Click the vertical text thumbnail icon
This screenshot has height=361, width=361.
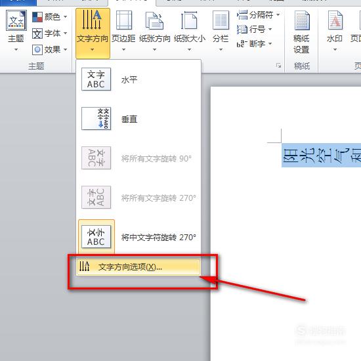coord(96,119)
